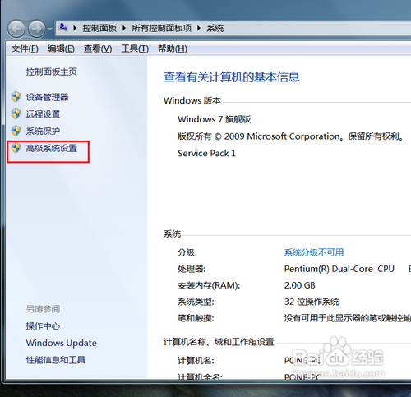Screen dimensions: 411x397
Task: Click the Back navigation arrow button
Action: (16, 29)
